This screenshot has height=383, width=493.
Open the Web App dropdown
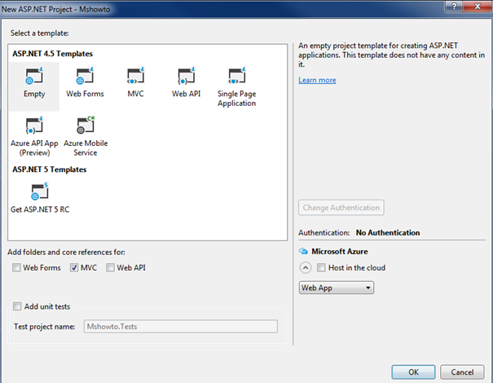(336, 288)
